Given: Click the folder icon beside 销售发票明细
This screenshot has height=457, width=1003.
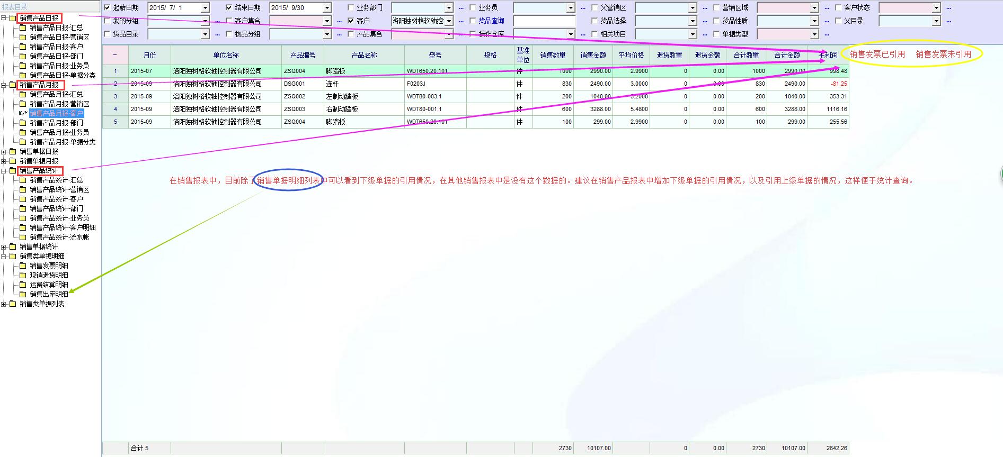Looking at the screenshot, I should click(23, 266).
